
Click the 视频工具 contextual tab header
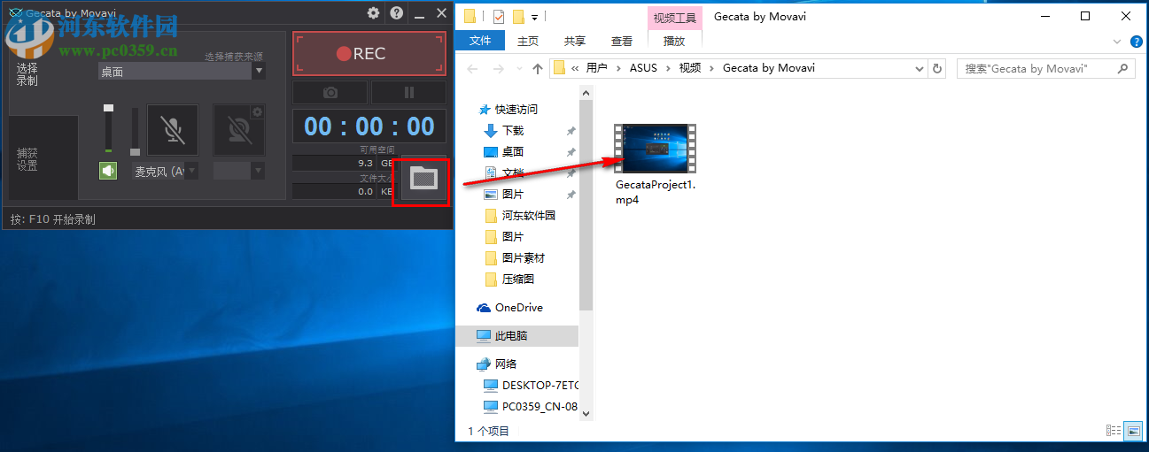(674, 18)
